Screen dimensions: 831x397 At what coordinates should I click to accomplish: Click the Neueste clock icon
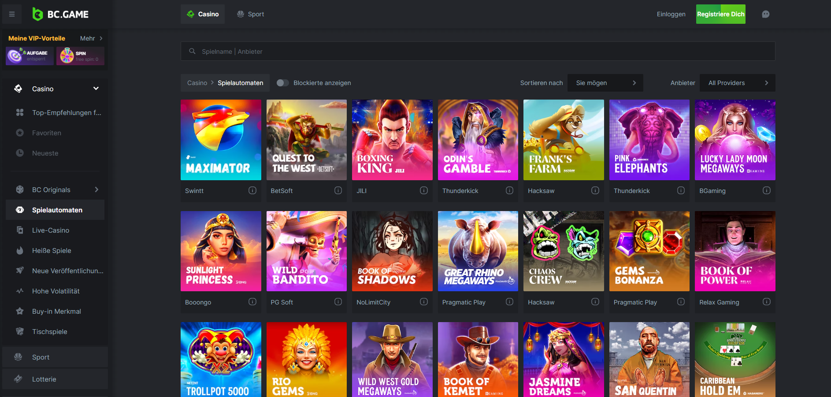(x=20, y=153)
